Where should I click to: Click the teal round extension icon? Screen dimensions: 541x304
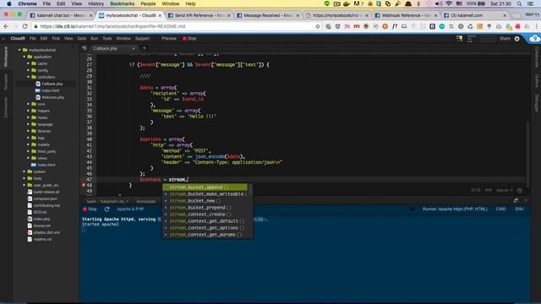(x=441, y=26)
